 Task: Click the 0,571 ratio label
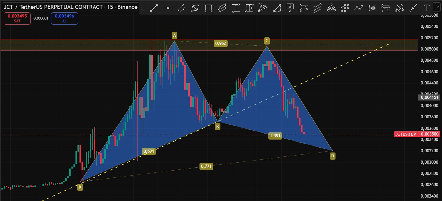pos(149,151)
